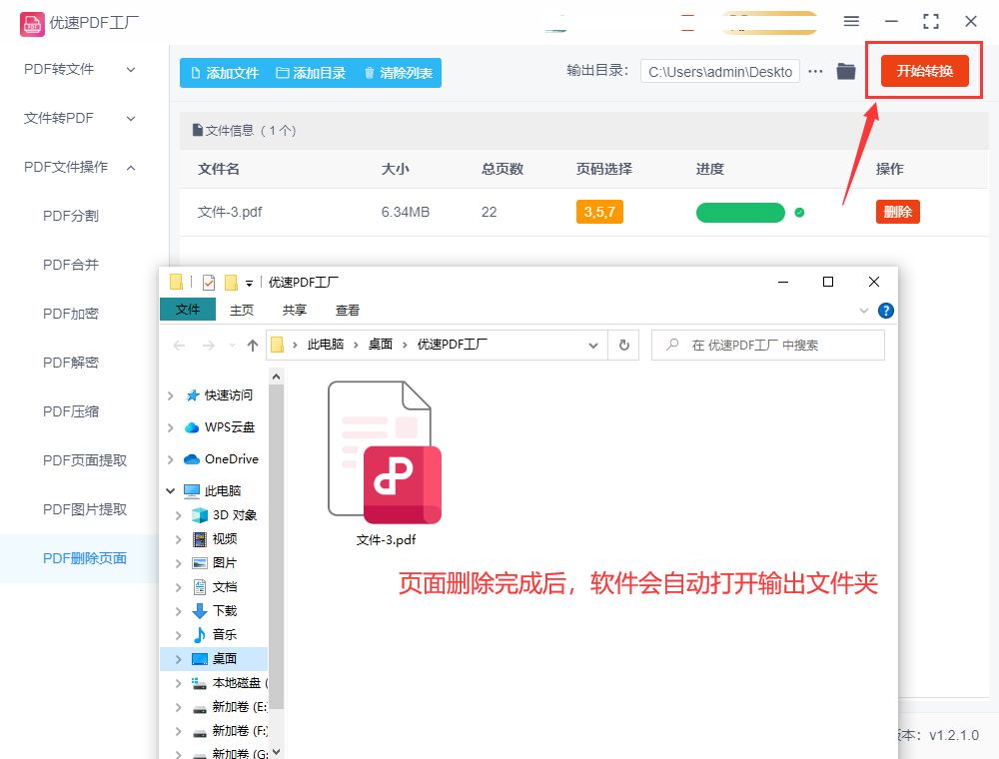The width and height of the screenshot is (999, 759).
Task: Open output folder via dark folder icon
Action: tap(846, 71)
